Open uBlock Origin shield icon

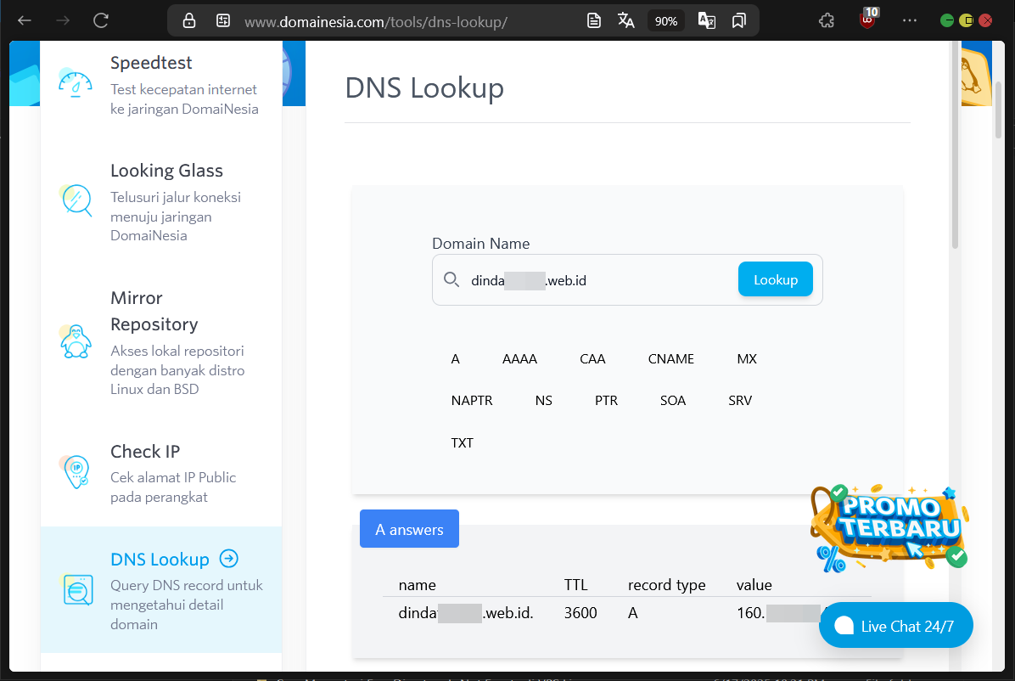[867, 19]
